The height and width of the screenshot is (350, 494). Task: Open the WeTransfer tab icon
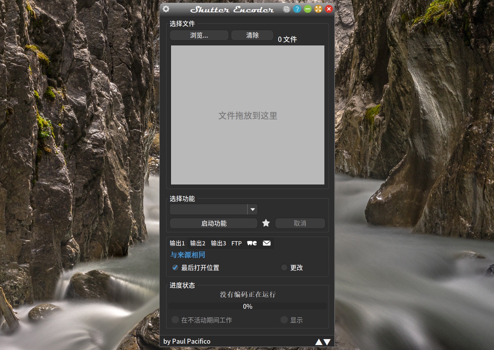252,243
